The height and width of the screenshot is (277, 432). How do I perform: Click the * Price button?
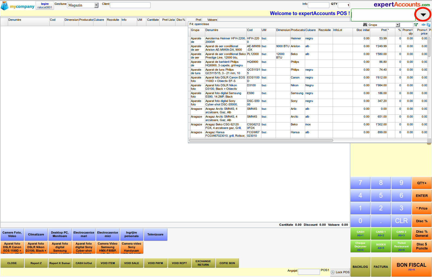tap(422, 208)
